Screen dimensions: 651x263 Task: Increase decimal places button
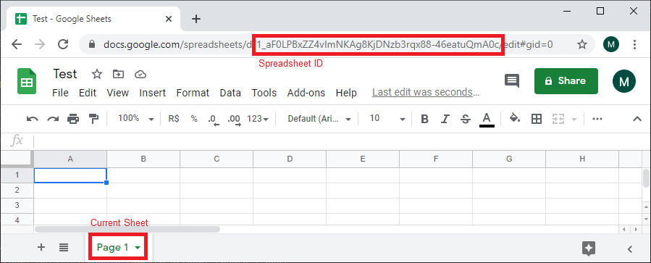[x=234, y=120]
